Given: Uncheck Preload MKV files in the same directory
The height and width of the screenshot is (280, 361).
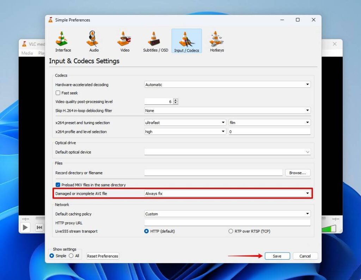Looking at the screenshot, I should click(57, 185).
